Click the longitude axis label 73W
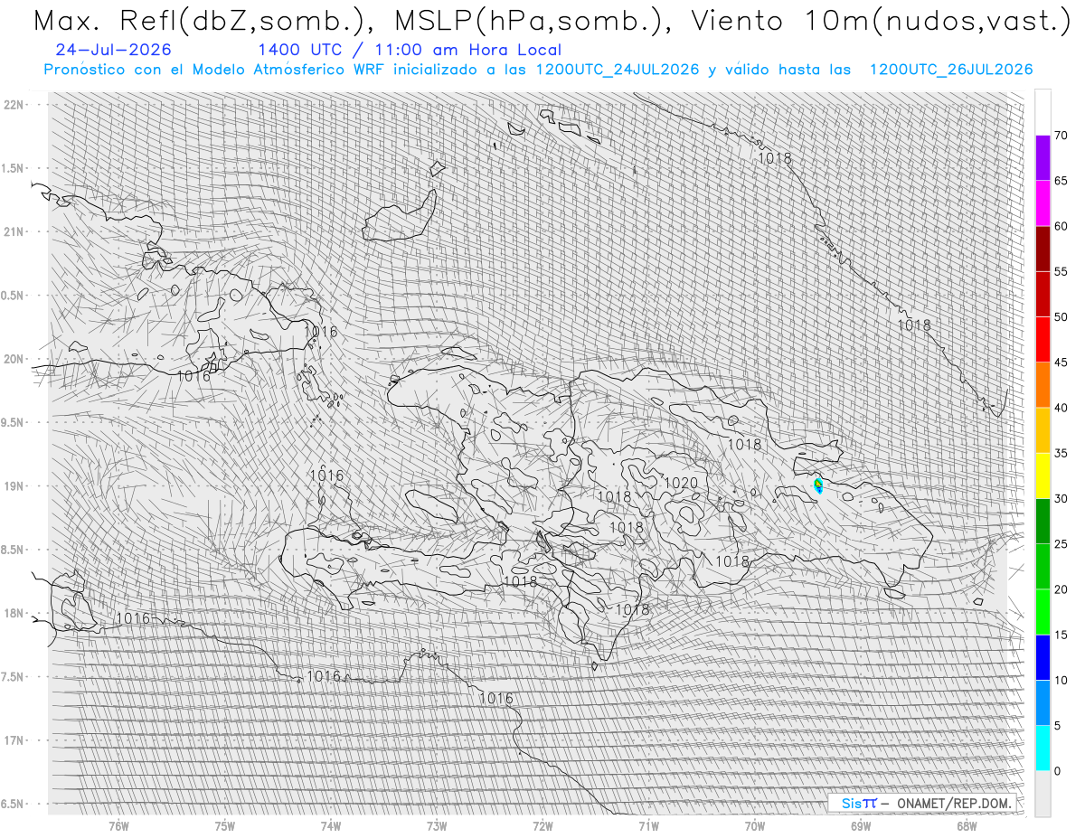Image resolution: width=1085 pixels, height=838 pixels. (x=437, y=825)
